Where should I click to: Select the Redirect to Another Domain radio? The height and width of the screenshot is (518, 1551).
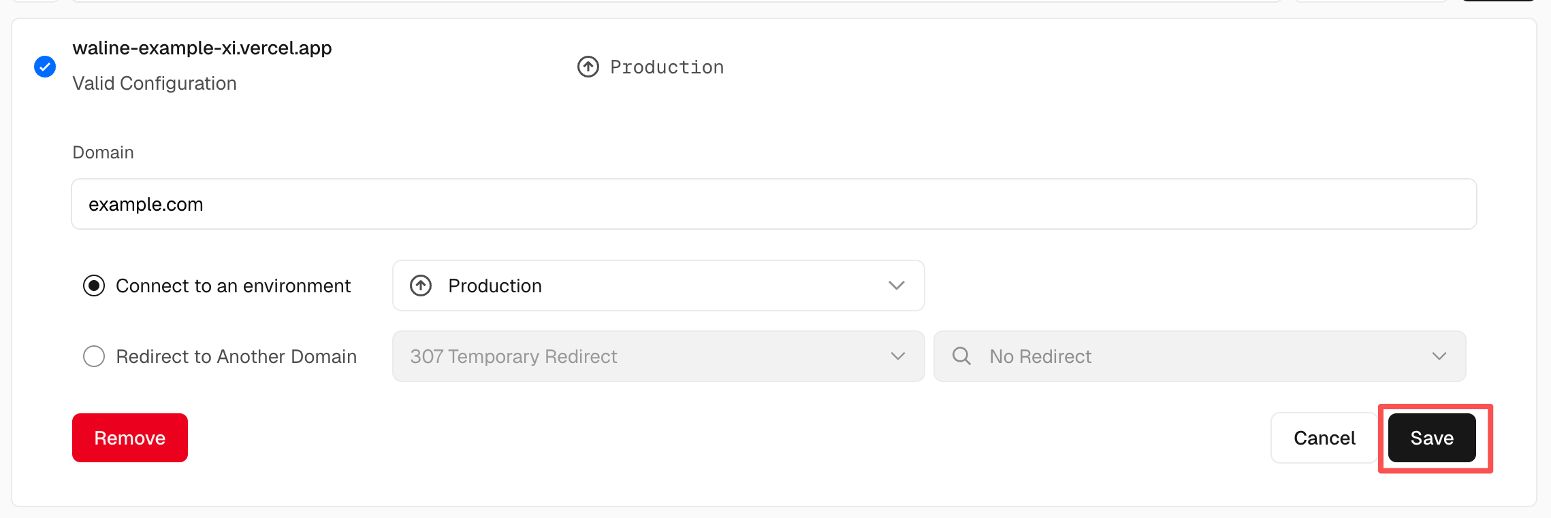tap(94, 356)
